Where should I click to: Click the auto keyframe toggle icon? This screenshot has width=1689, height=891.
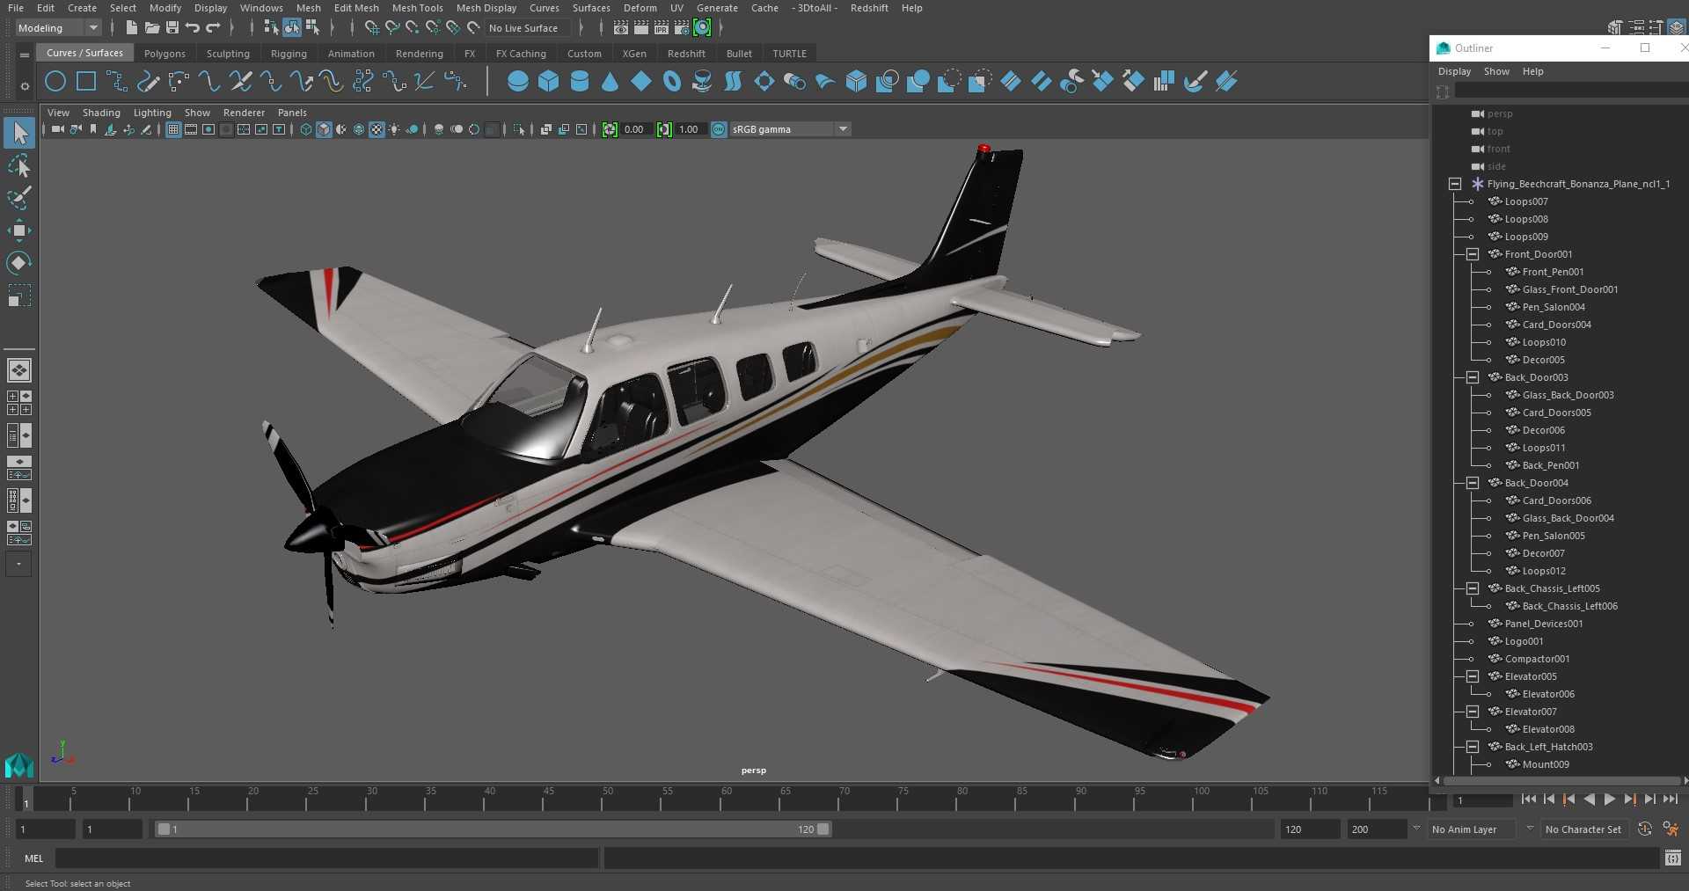[x=1645, y=829]
